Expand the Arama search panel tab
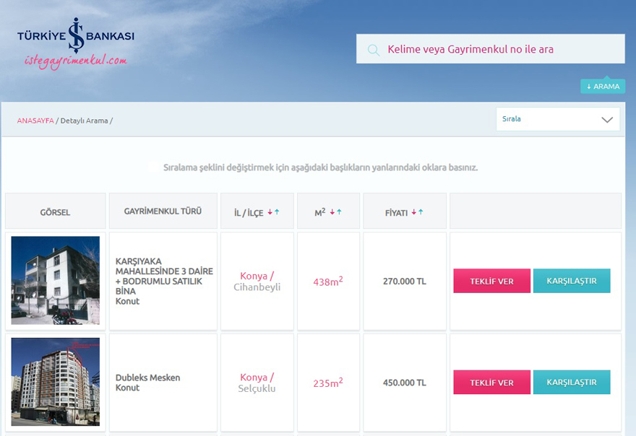 click(x=603, y=87)
